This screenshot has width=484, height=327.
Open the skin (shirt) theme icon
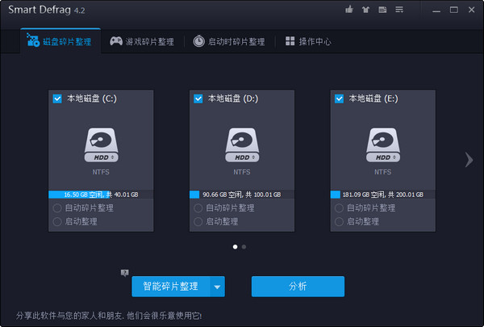pos(364,10)
